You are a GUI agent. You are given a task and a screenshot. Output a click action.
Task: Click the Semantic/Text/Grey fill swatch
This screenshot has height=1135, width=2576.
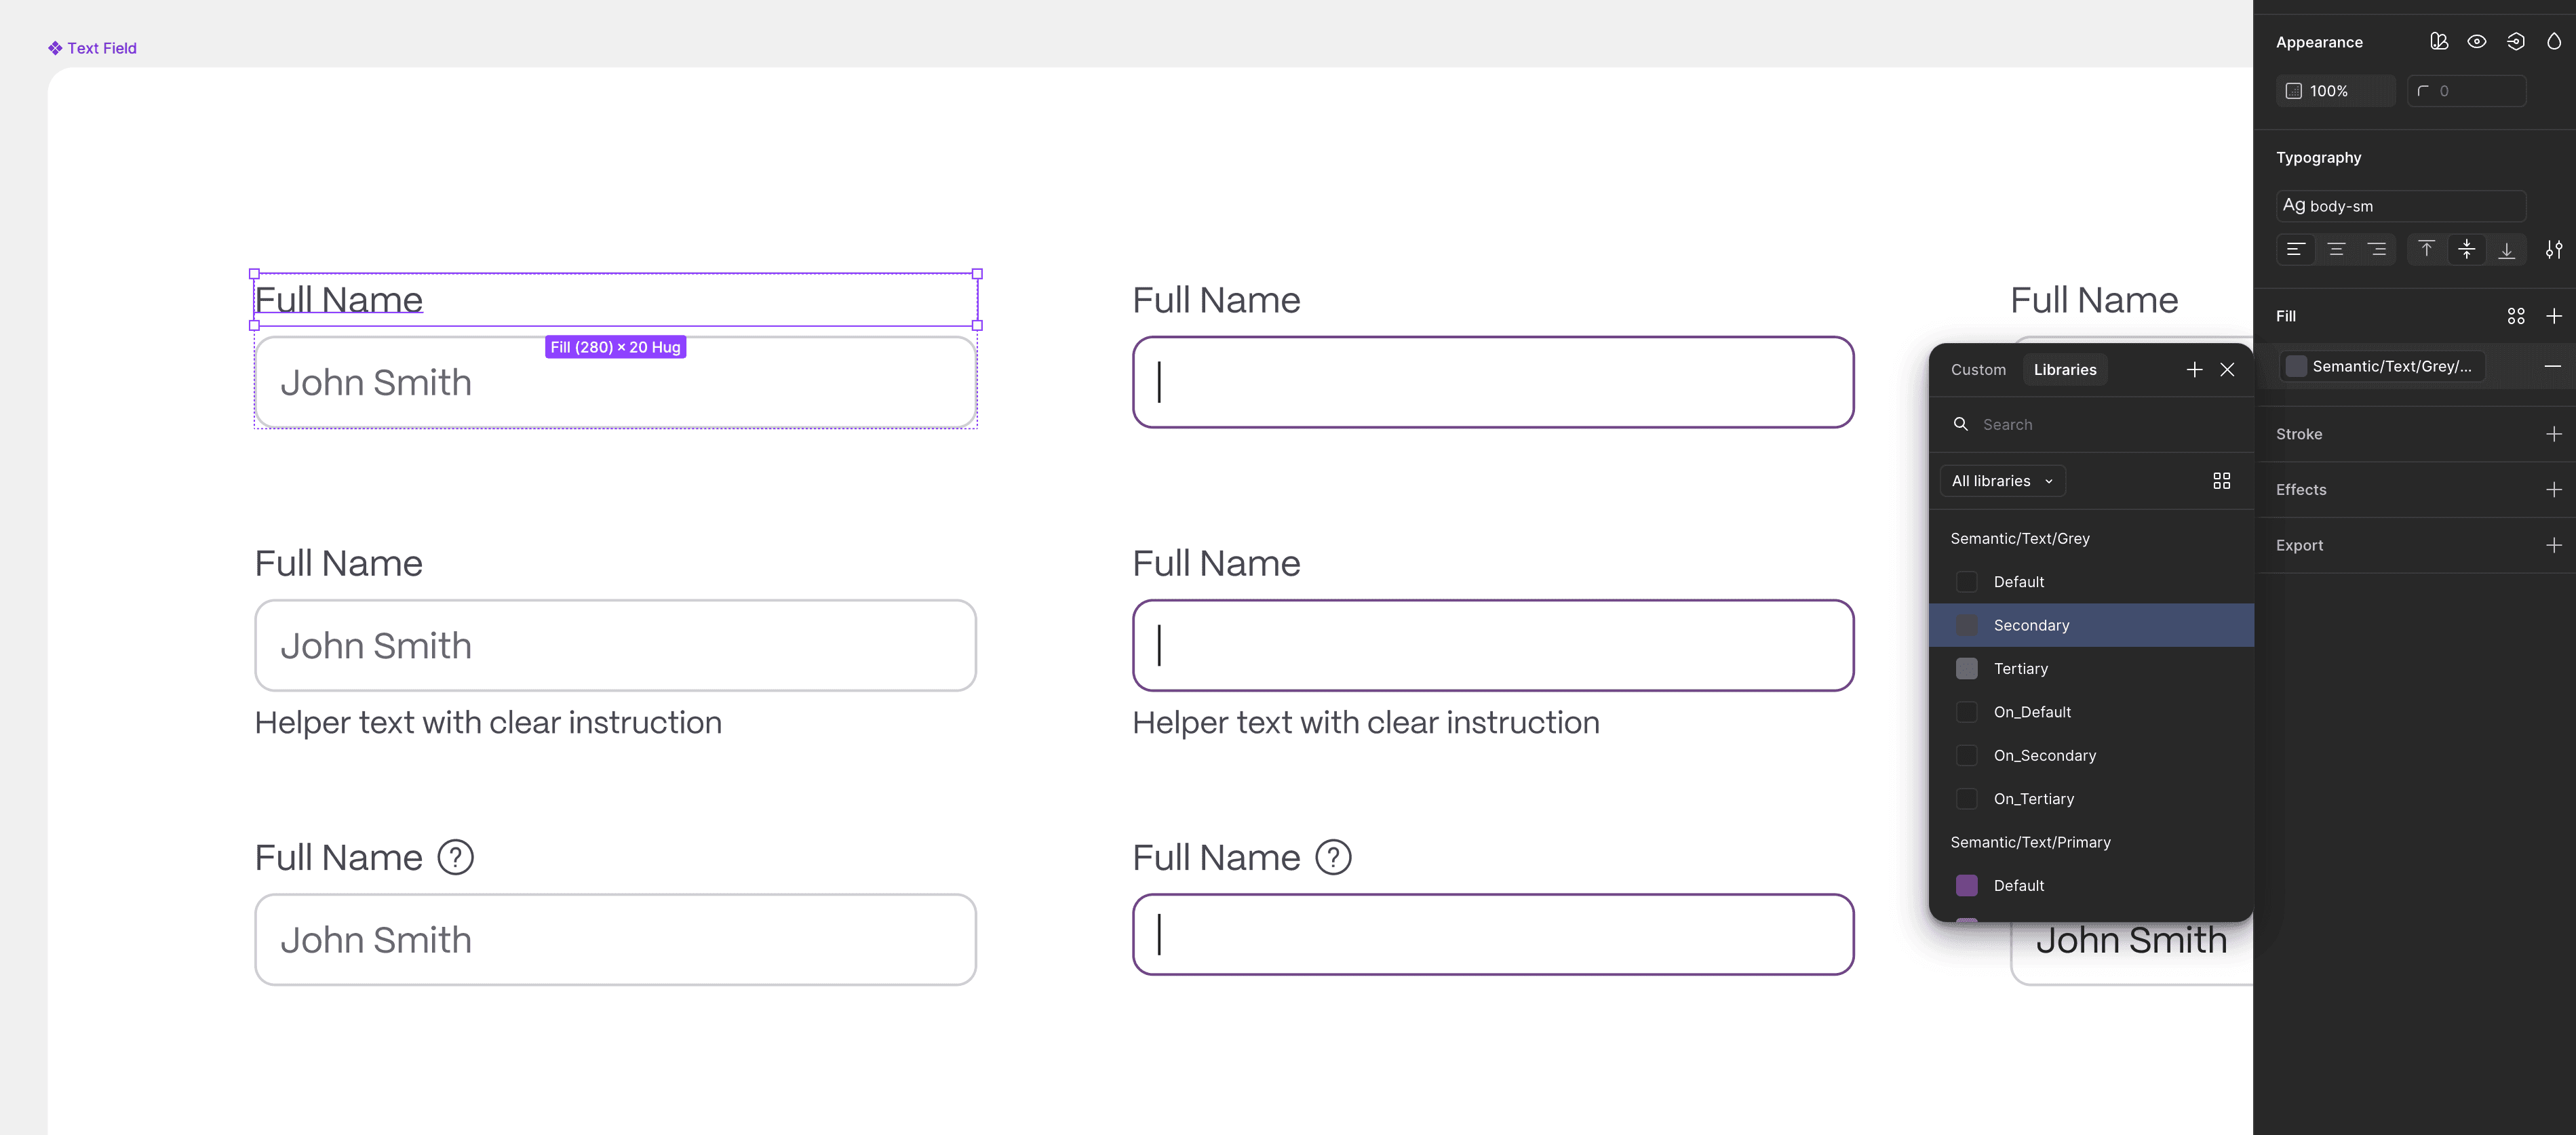(2296, 366)
